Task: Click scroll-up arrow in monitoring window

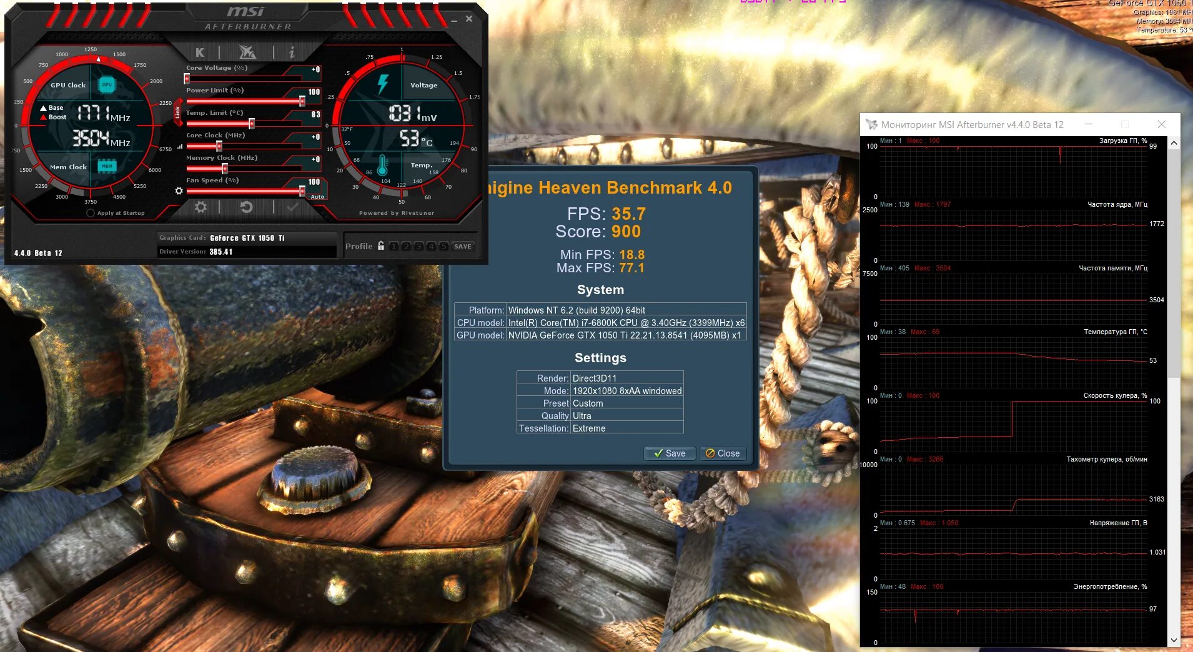Action: pos(1174,143)
